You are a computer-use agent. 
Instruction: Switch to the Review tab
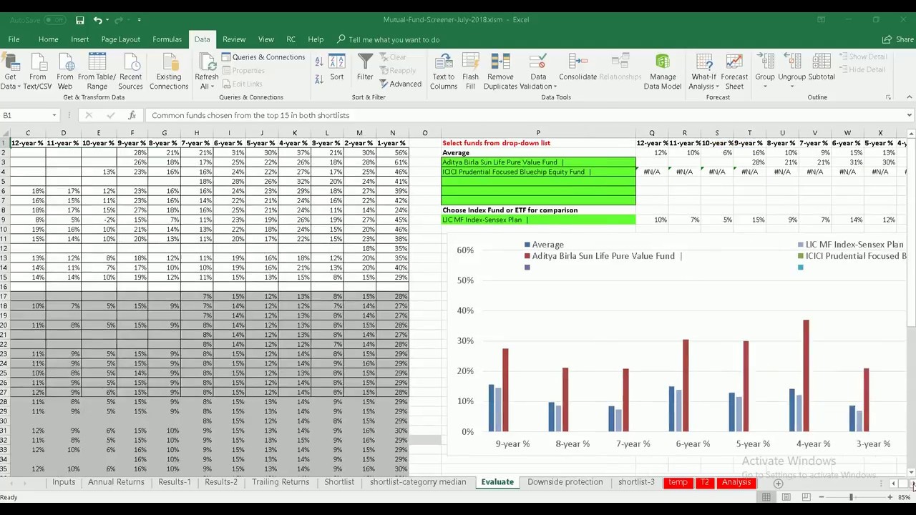(234, 39)
